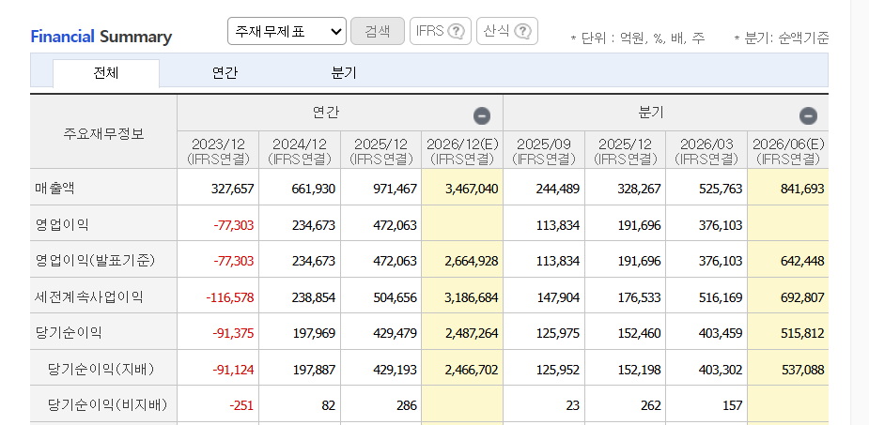869x425 pixels.
Task: Collapse the 연간 columns with the minus icon
Action: (x=482, y=116)
